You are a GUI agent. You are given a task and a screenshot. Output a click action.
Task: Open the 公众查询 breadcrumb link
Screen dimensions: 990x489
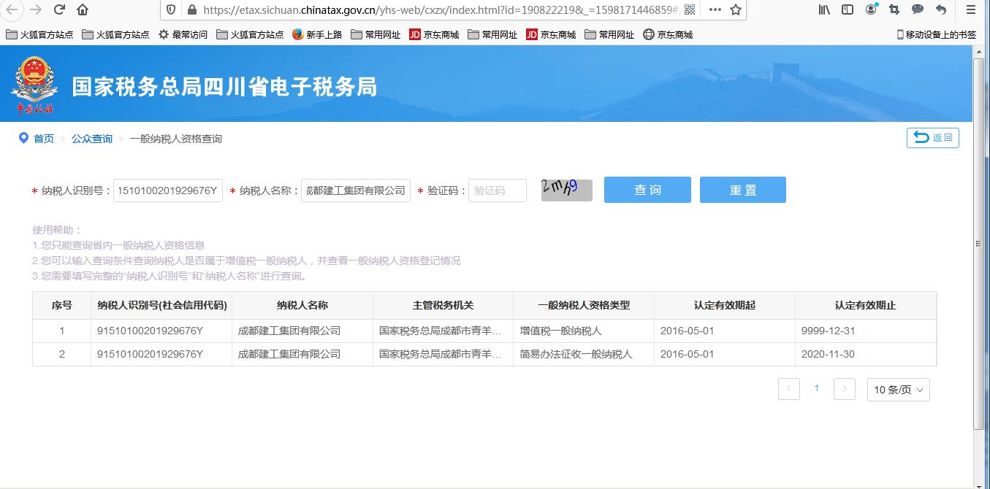coord(91,138)
